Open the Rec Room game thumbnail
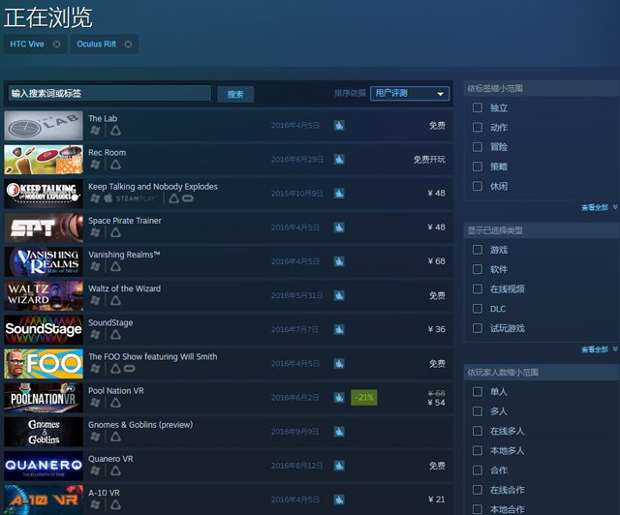Screen dimensions: 620x515 (x=44, y=160)
